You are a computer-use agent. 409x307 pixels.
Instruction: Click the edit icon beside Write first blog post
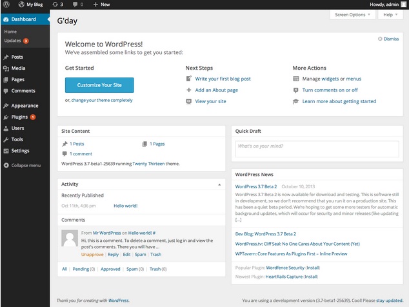(189, 79)
